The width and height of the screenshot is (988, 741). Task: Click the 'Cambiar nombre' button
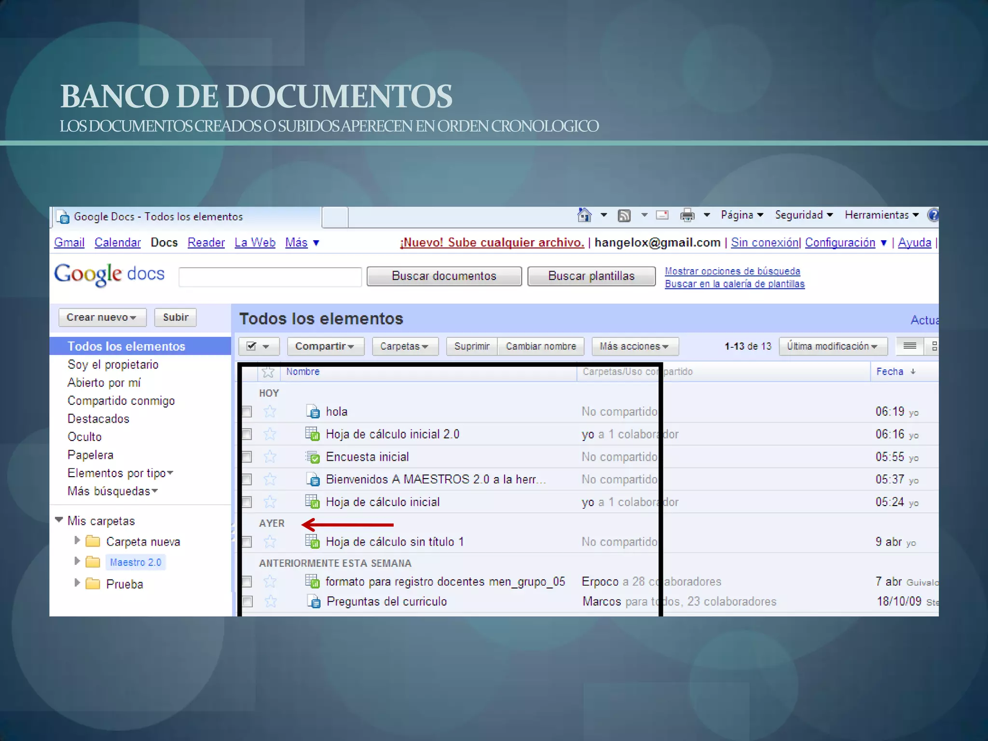pos(541,346)
